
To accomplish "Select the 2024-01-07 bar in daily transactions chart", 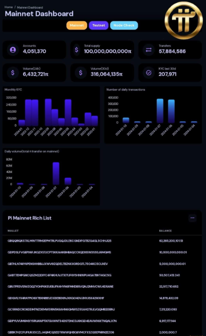I will coord(160,111).
